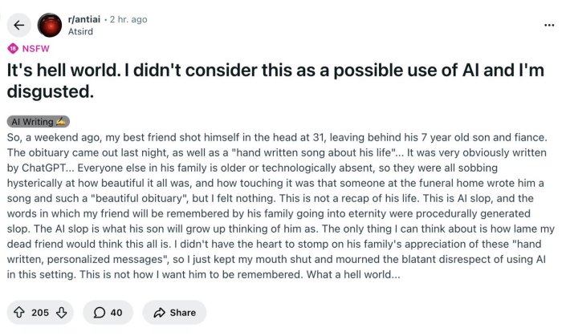Filter by the AI Writing flair tag
Viewport: 570px width, 336px height.
pos(39,121)
